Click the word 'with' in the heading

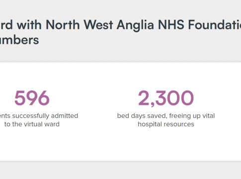[x=29, y=25]
